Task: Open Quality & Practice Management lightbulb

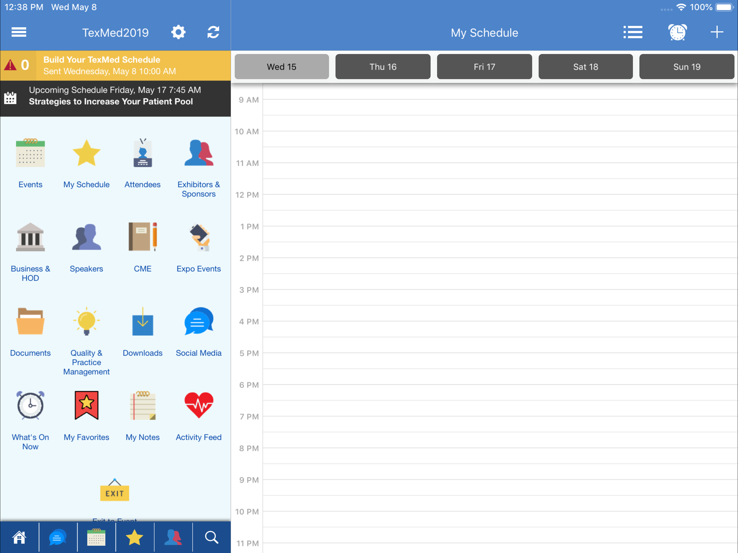Action: pos(86,321)
